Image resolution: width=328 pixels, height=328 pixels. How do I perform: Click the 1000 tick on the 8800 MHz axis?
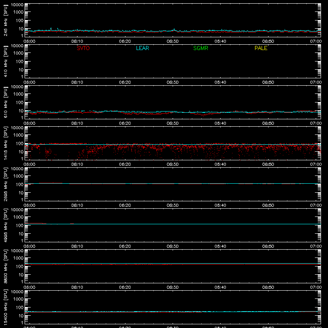pos(18,258)
